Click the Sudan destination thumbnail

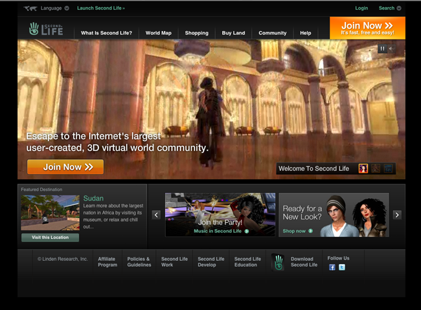pyautogui.click(x=51, y=213)
